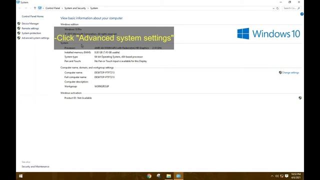Open the Action Center notifications icon
Viewport: 320px width, 180px height.
click(x=286, y=176)
